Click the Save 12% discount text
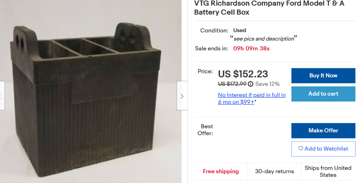 (x=267, y=84)
